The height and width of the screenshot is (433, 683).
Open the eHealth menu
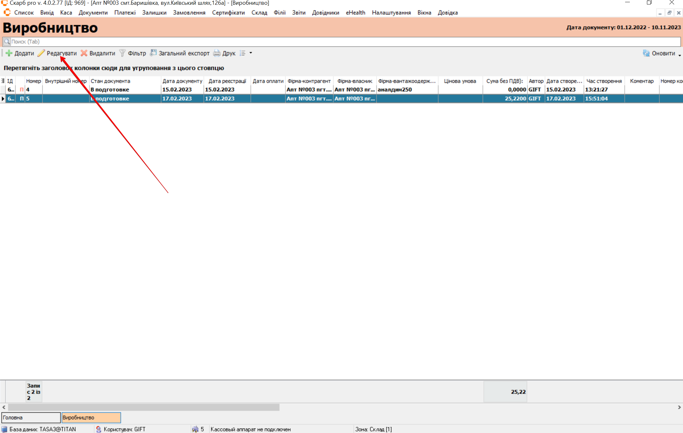coord(355,13)
